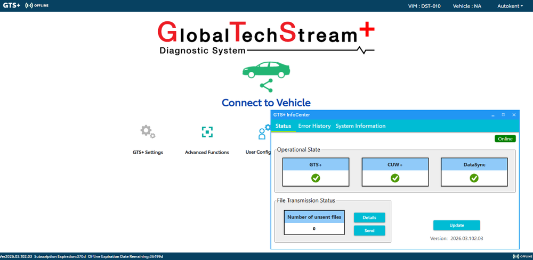
Task: Click Offline Expiration Date Remaining:36499d text
Action: pos(125,257)
